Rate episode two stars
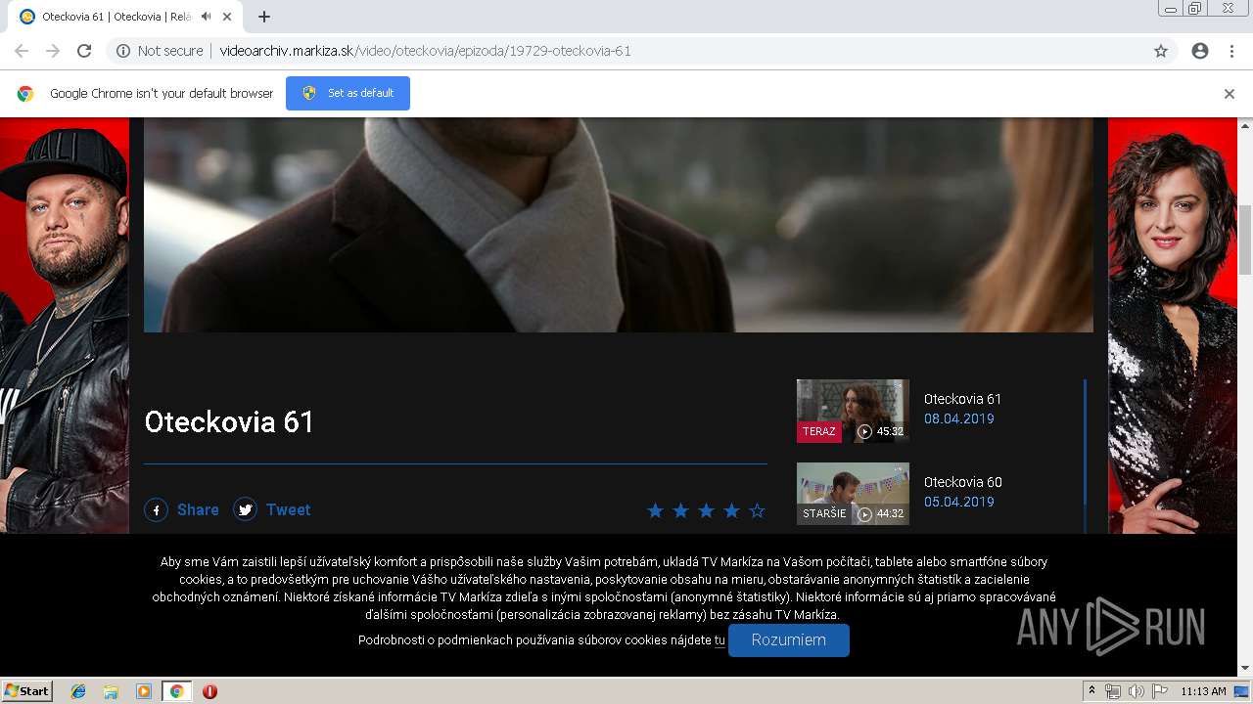The height and width of the screenshot is (704, 1253). click(680, 510)
